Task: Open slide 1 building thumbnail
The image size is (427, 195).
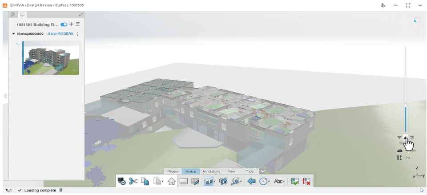Action: click(x=51, y=58)
